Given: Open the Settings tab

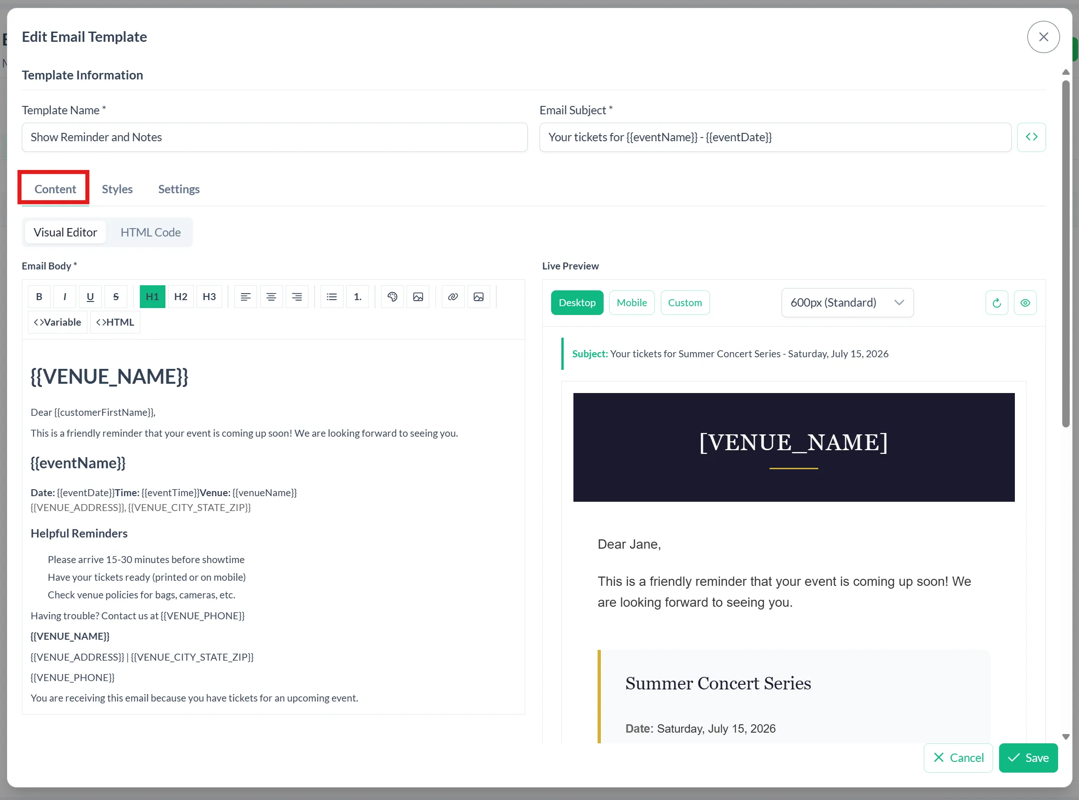Looking at the screenshot, I should pyautogui.click(x=179, y=189).
